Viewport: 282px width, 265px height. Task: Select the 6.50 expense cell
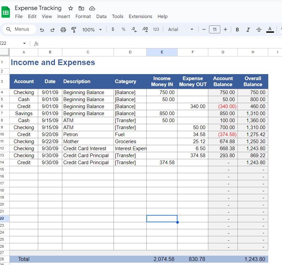[193, 149]
